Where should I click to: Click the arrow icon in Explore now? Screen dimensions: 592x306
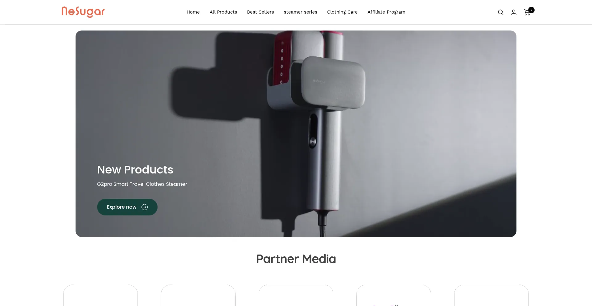(145, 207)
